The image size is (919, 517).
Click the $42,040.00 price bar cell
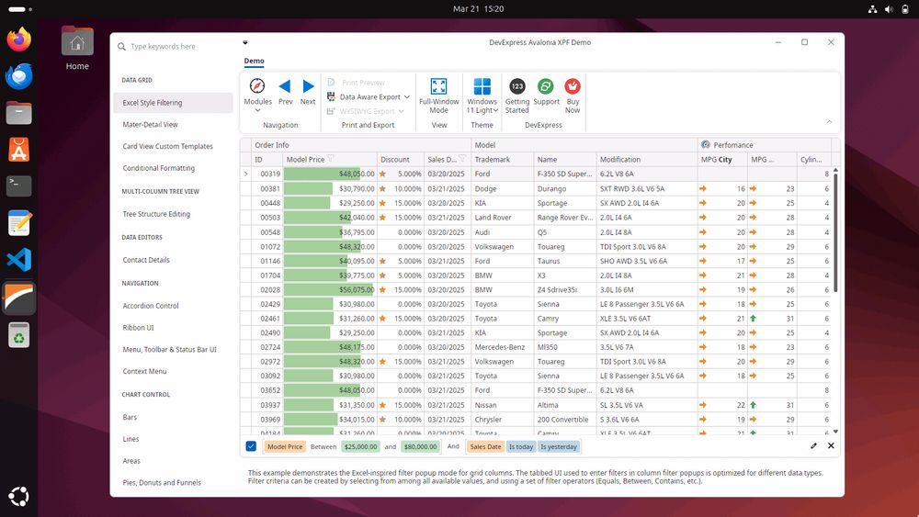330,218
